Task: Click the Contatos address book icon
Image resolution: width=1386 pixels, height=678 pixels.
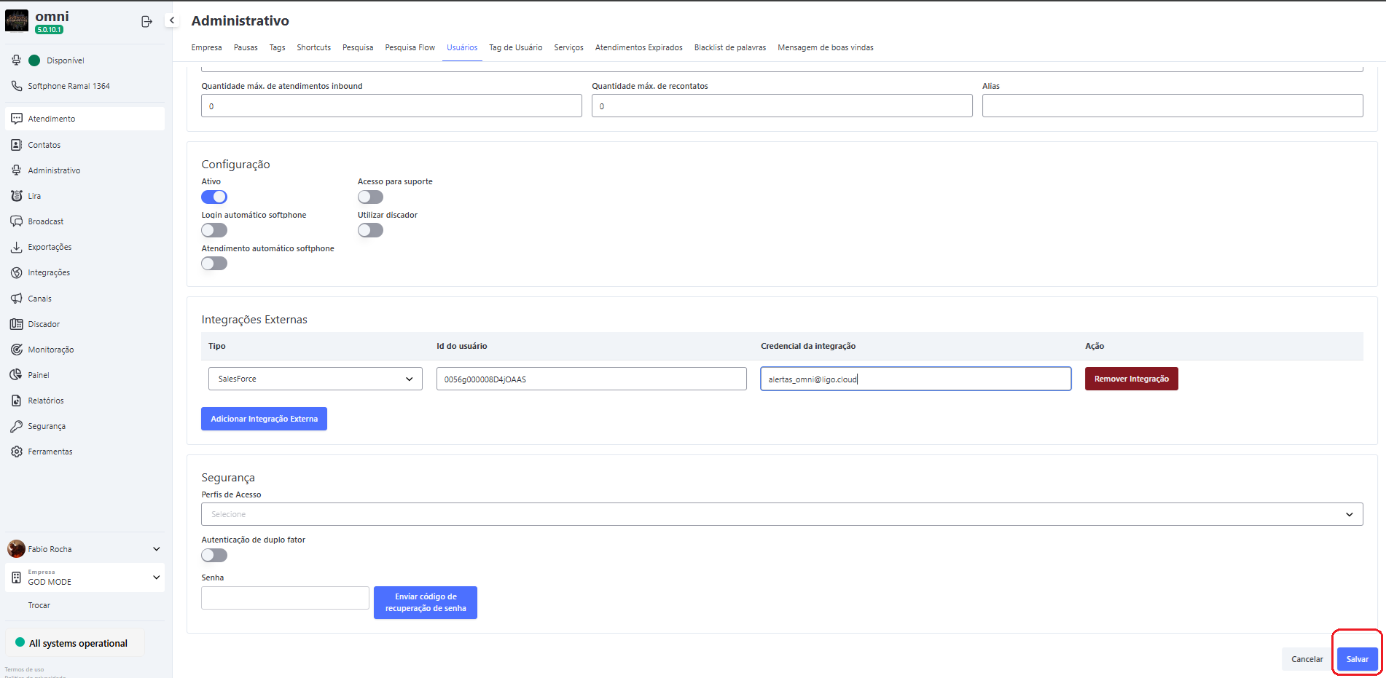Action: click(x=17, y=145)
